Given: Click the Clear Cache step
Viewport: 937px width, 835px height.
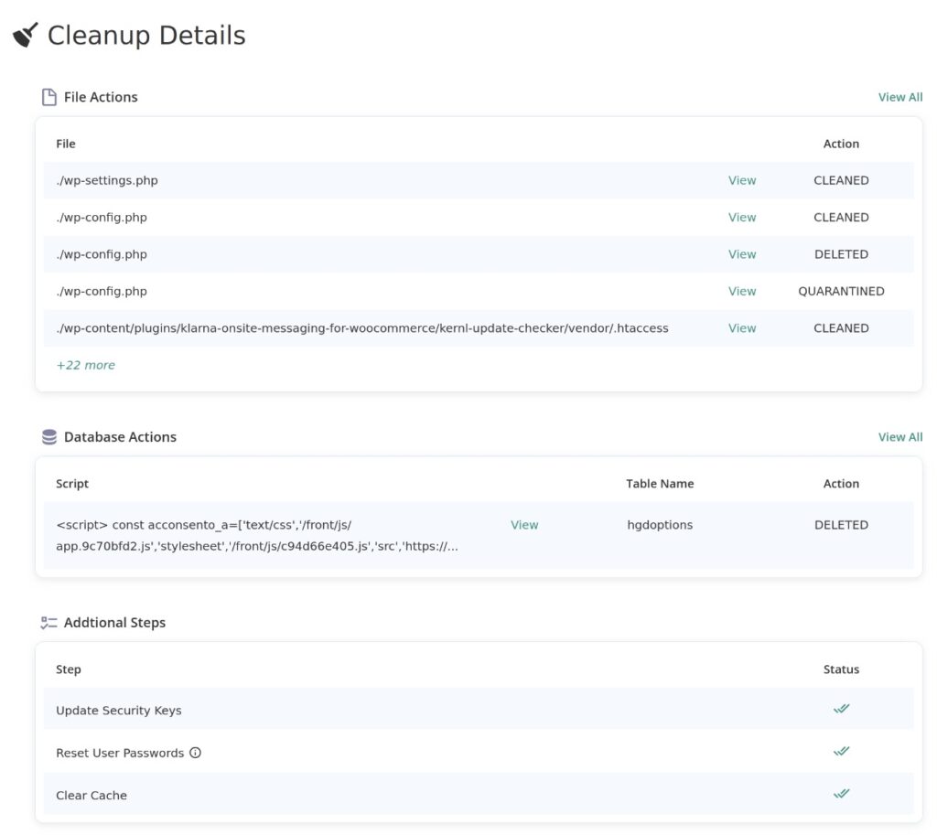Looking at the screenshot, I should tap(92, 796).
